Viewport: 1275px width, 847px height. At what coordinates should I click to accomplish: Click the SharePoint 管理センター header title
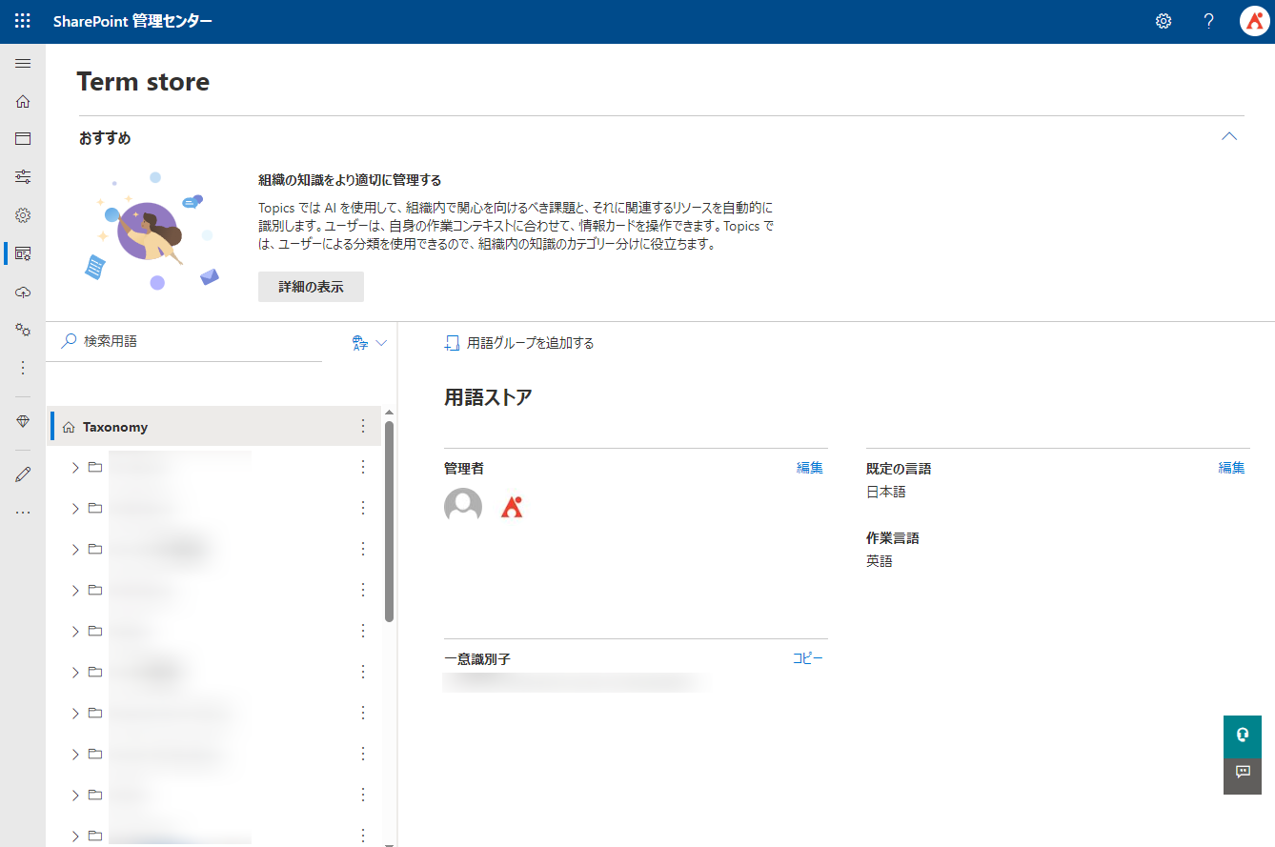pos(132,21)
